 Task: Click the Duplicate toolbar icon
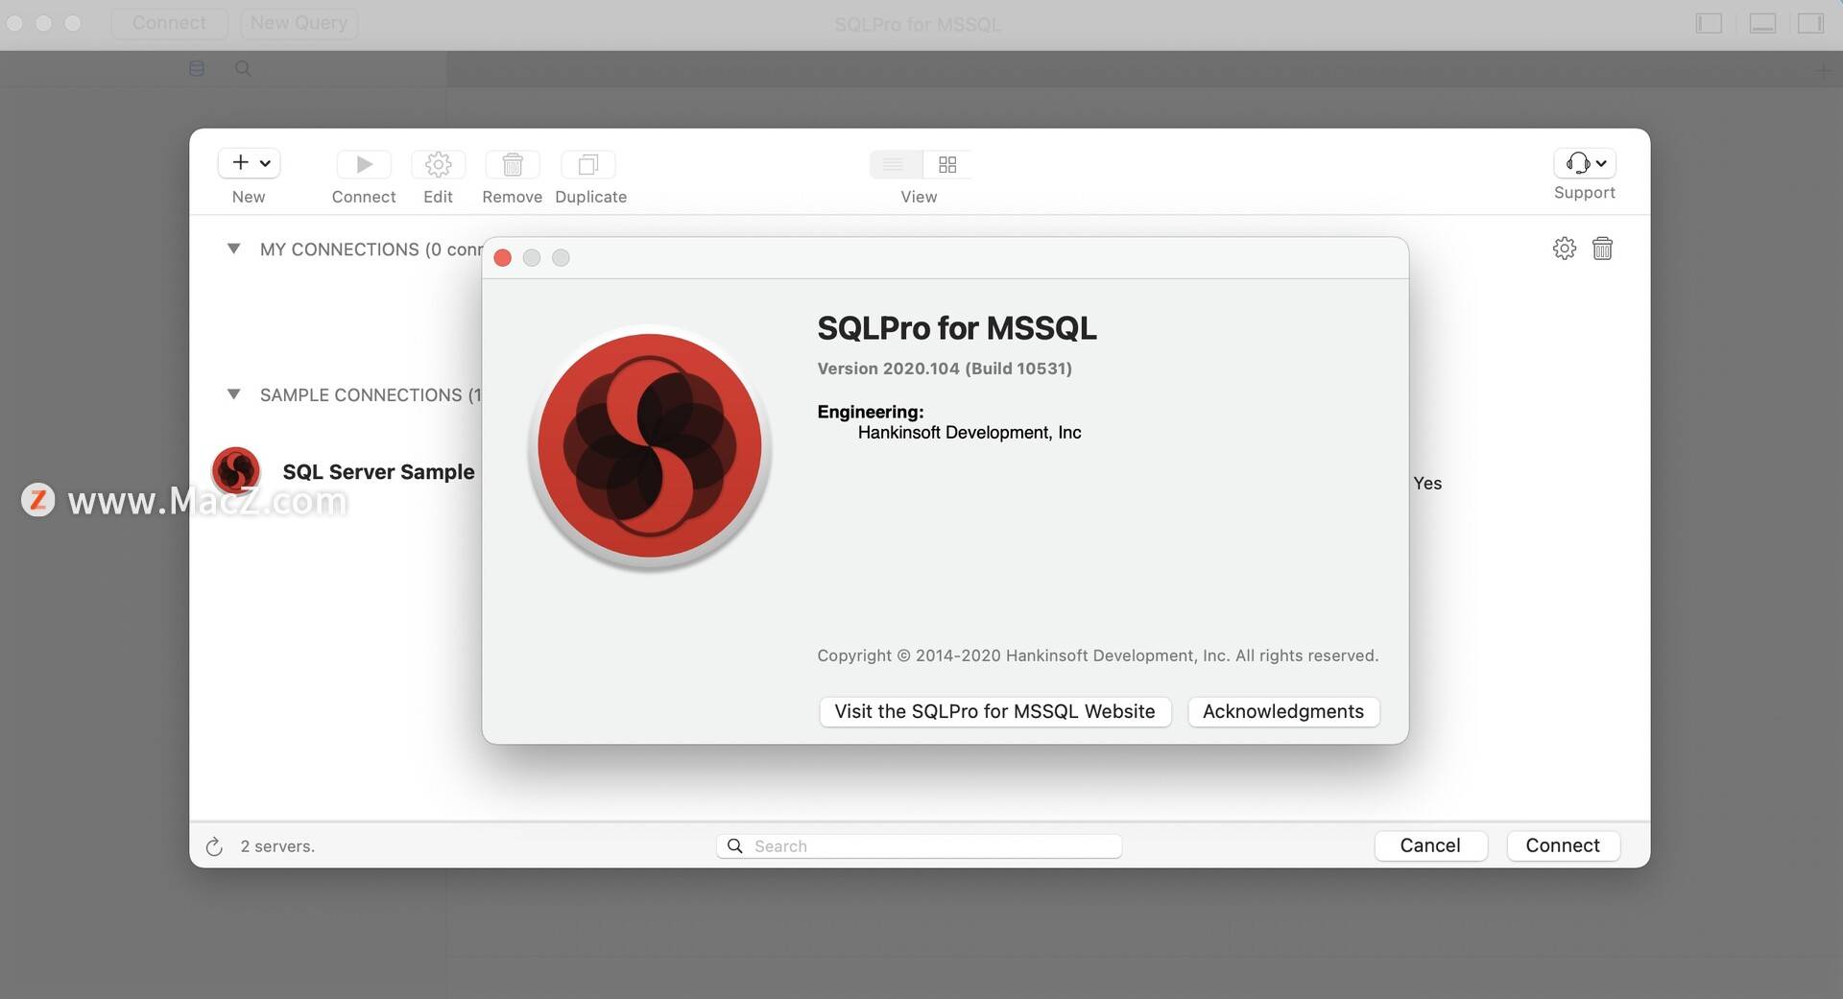(588, 164)
